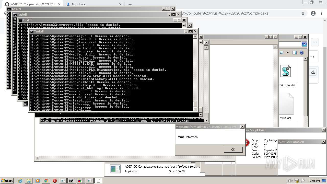Open Windows Explorer folder taskbar icon

pyautogui.click(x=29, y=181)
